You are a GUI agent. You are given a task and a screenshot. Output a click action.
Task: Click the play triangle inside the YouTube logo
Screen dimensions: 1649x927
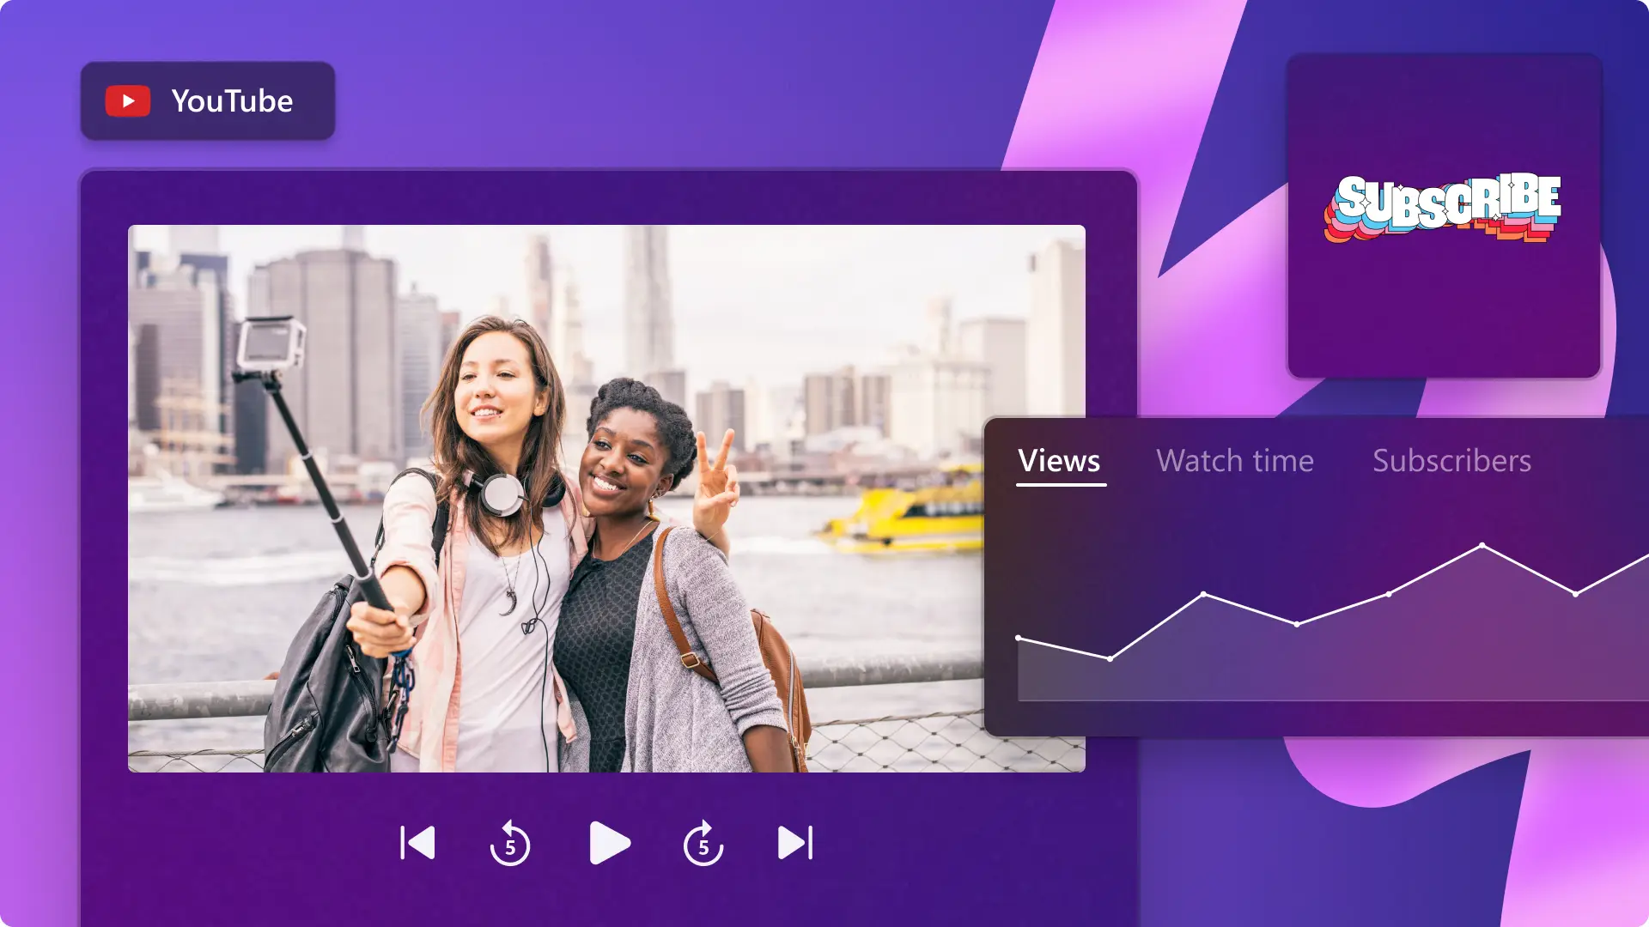[131, 100]
